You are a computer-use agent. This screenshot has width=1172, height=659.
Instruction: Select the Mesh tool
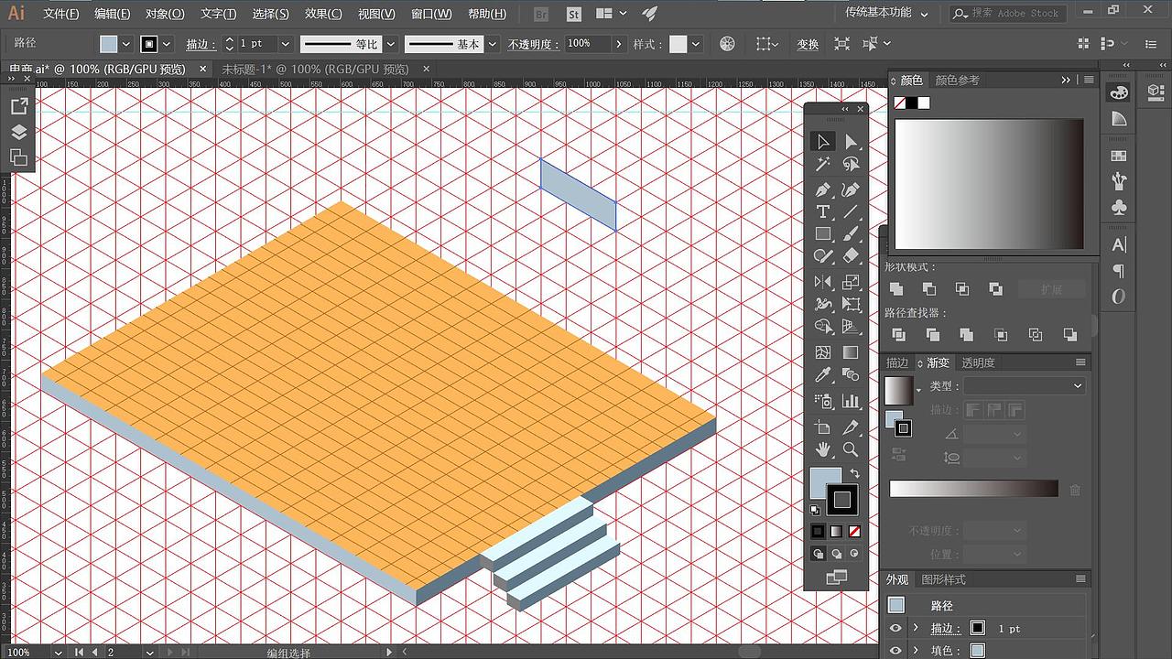(823, 352)
